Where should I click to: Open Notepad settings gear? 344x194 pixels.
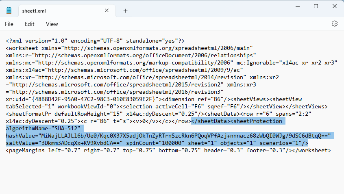pyautogui.click(x=334, y=24)
